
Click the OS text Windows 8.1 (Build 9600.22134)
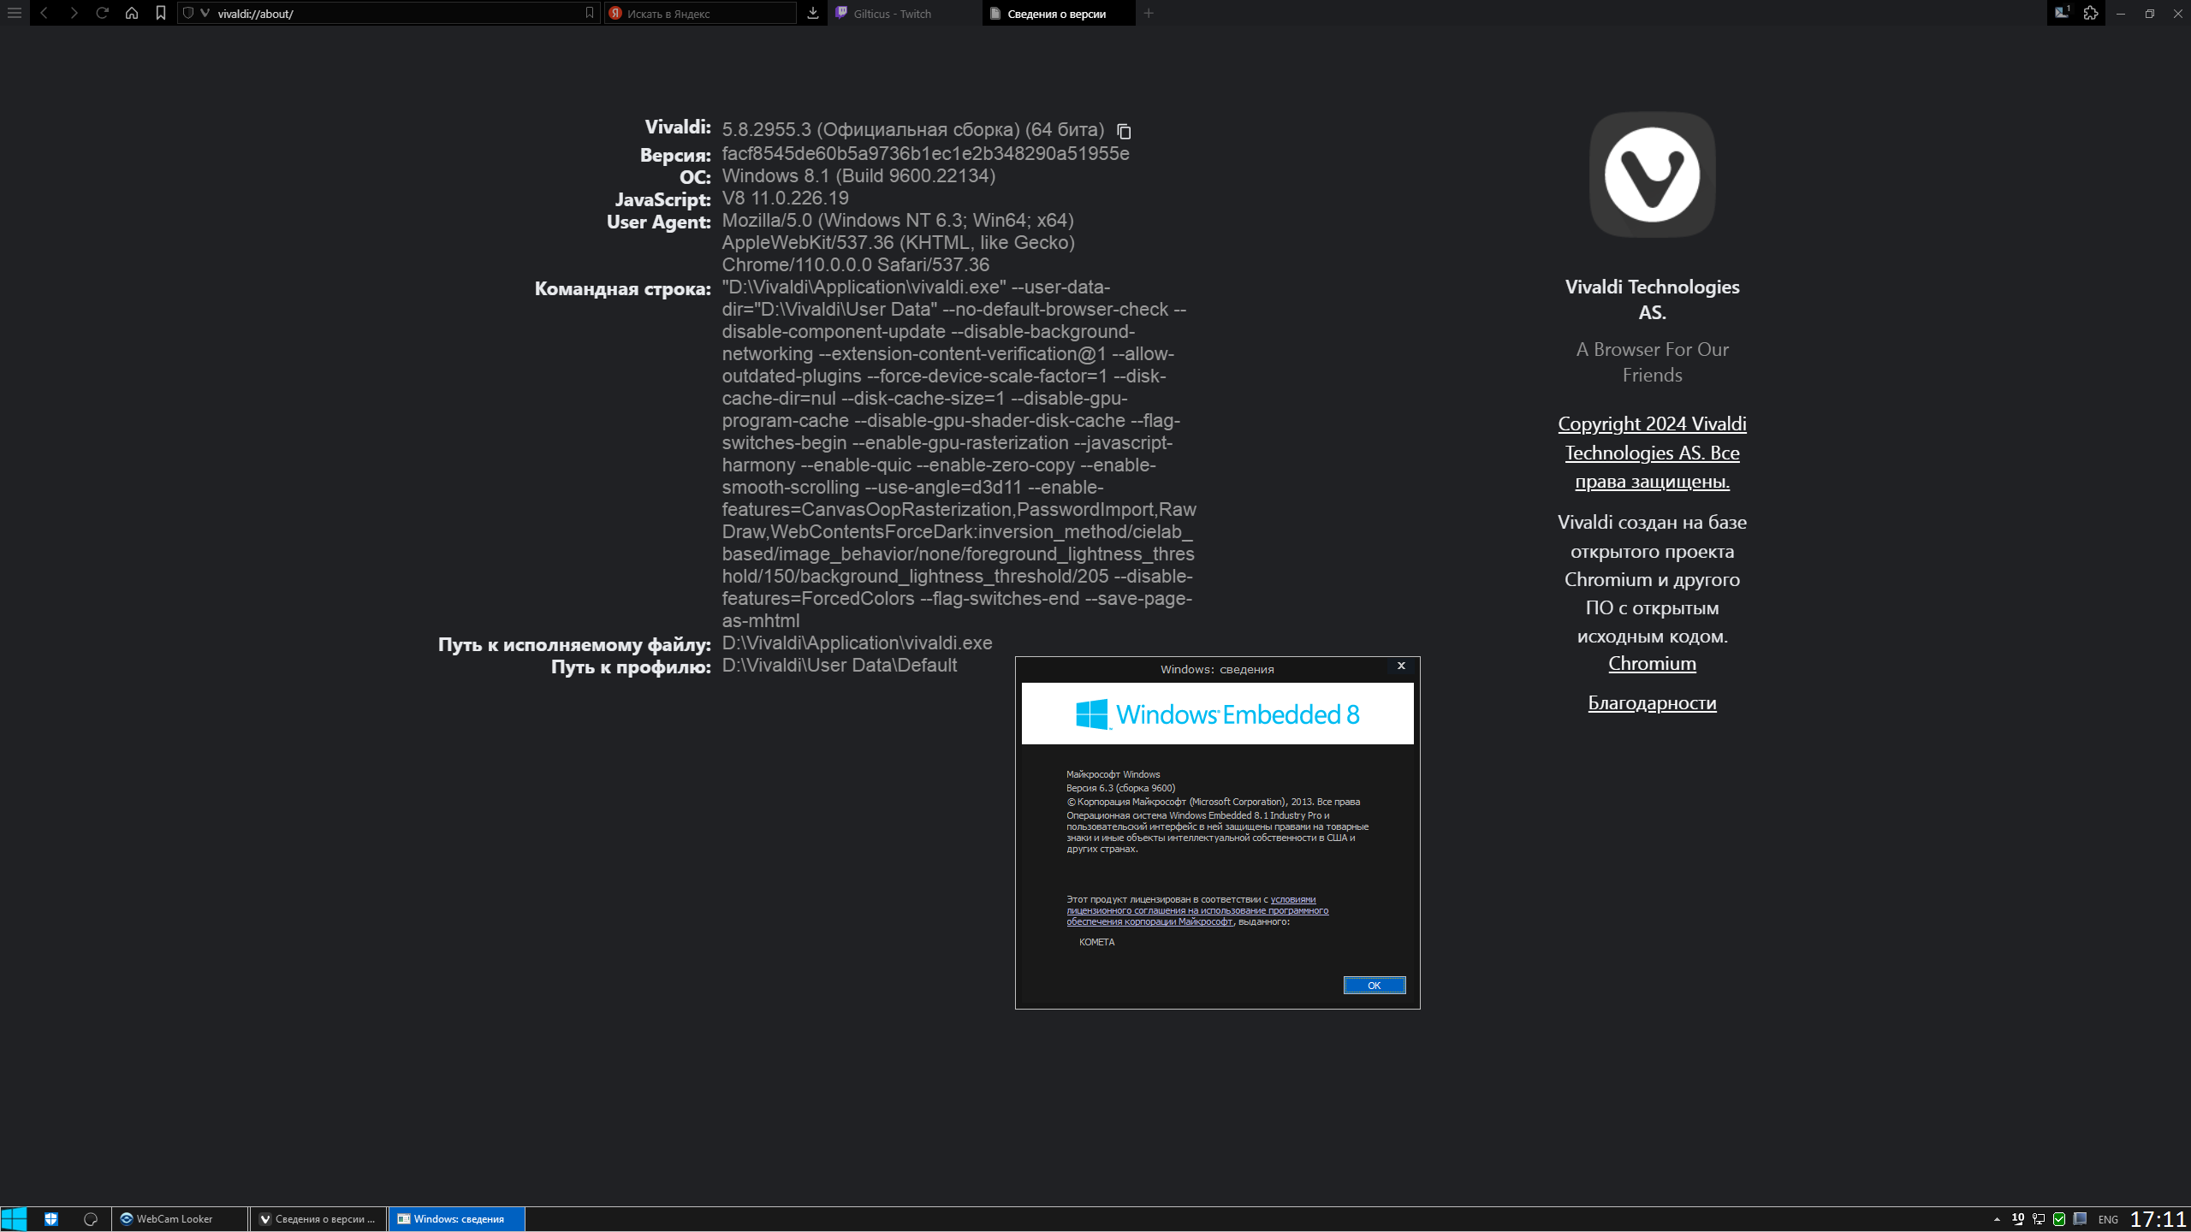[x=858, y=175]
